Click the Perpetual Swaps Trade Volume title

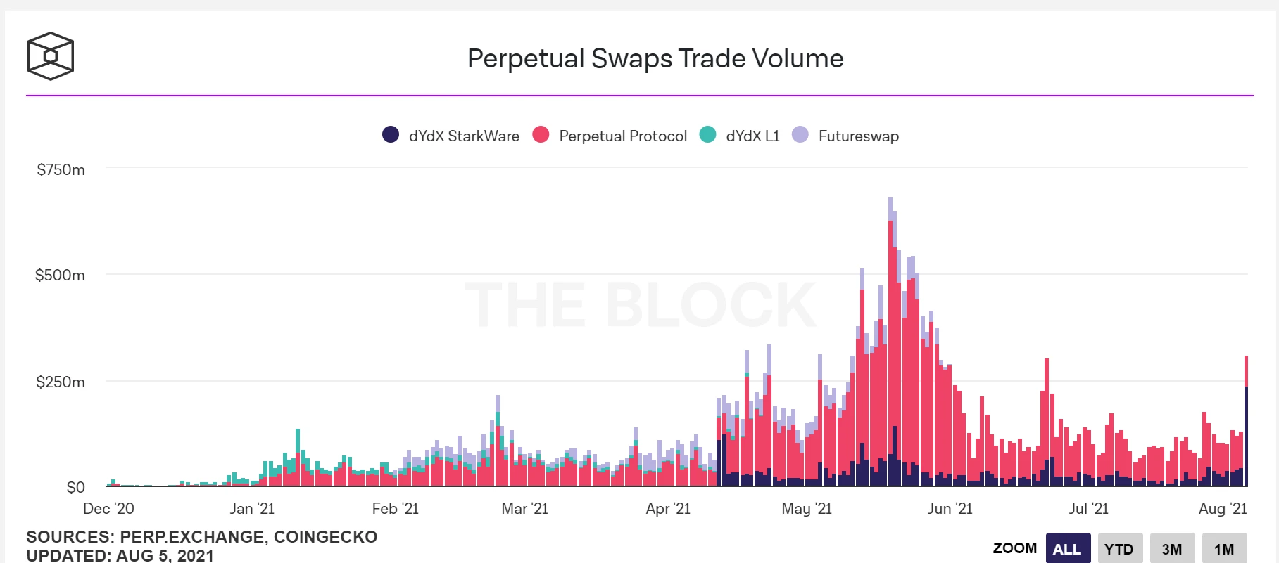[x=655, y=58]
